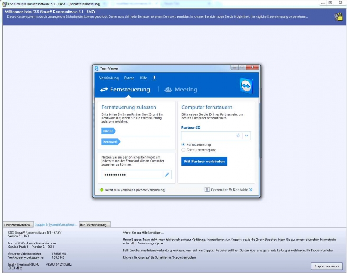Click the Verfügbarer Arbeitsspeicher value 133,9 MB
This screenshot has width=347, height=273.
point(58,257)
